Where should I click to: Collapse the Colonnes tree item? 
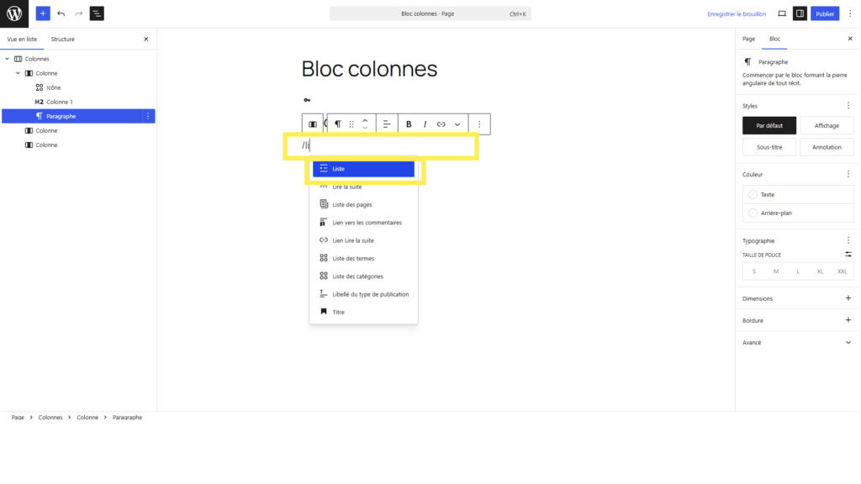pyautogui.click(x=7, y=59)
